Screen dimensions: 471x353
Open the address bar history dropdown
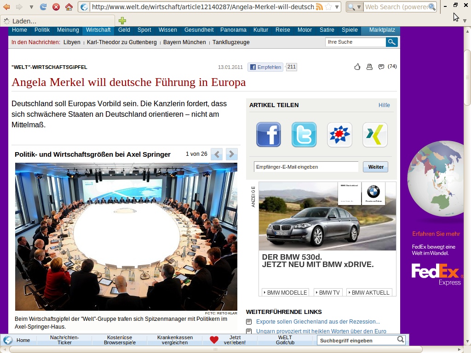(337, 7)
